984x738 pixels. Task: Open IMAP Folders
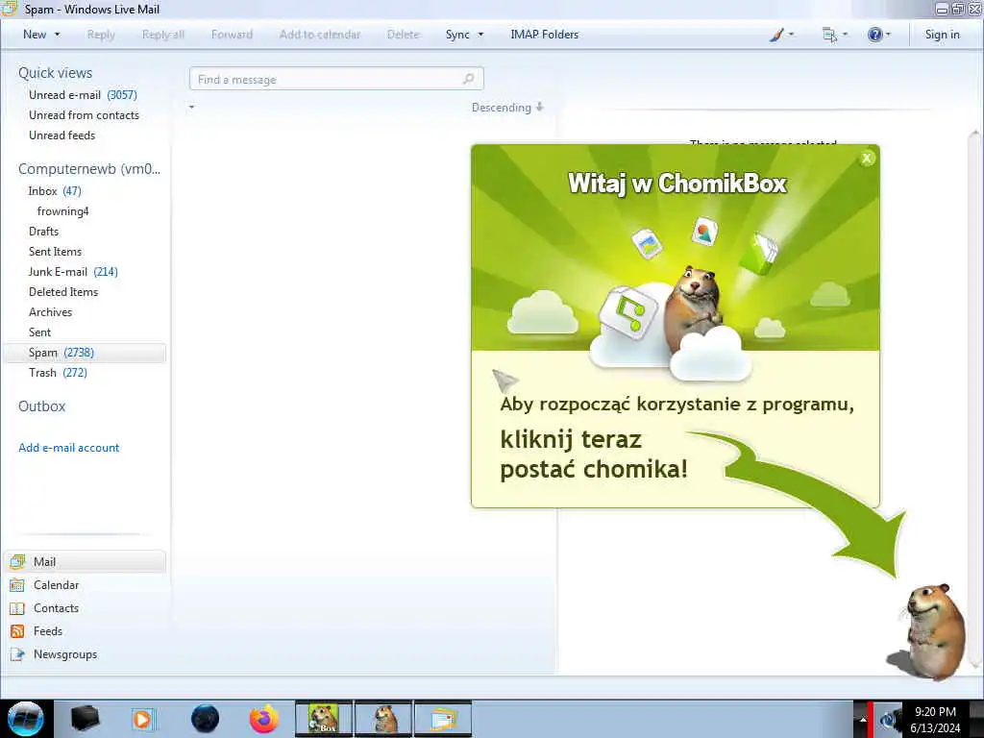tap(544, 35)
